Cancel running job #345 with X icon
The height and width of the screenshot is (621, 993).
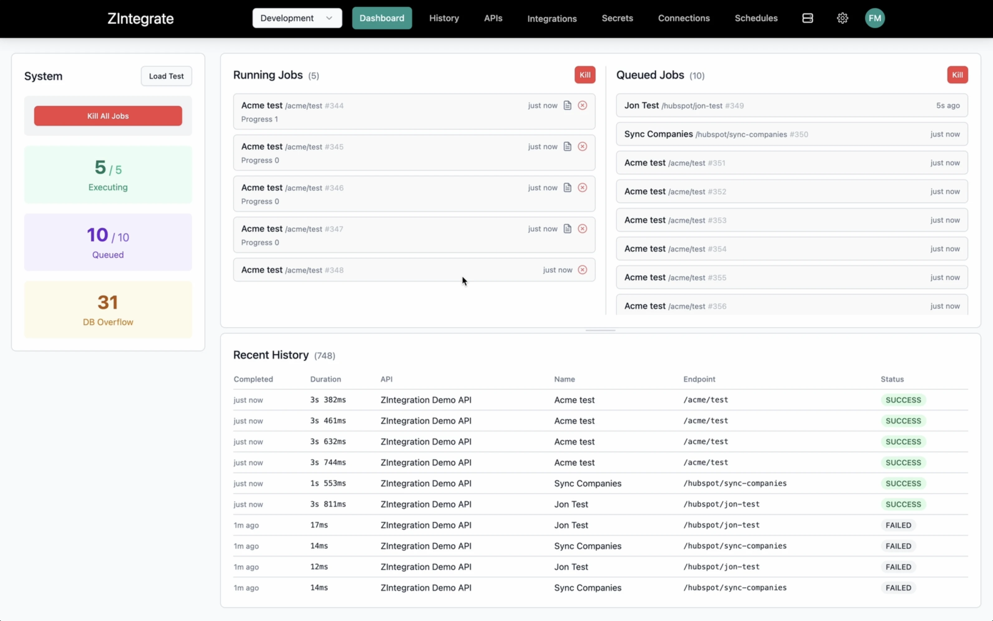(582, 147)
